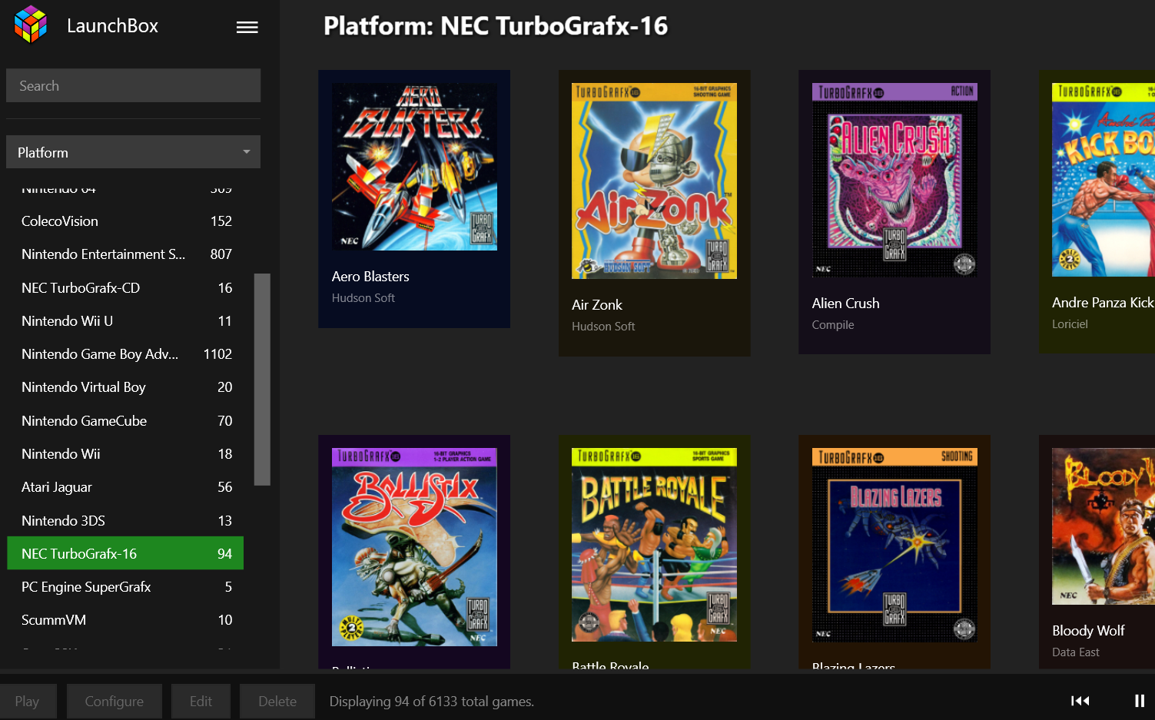Screen dimensions: 1155x720
Task: Select the Nintendo Wii row with 18 games
Action: [125, 454]
